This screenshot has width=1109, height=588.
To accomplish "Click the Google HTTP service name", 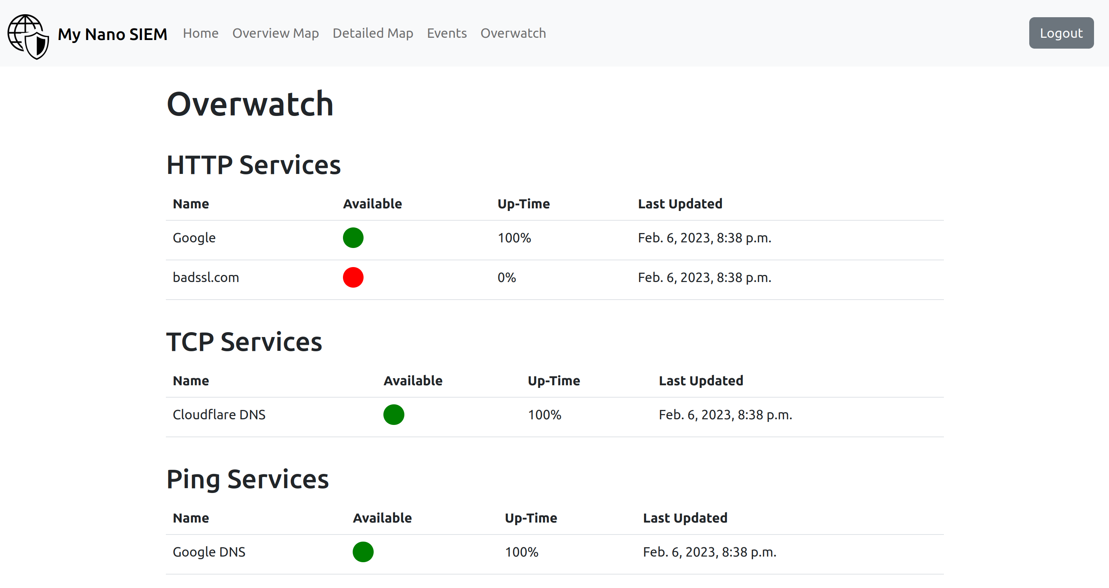I will 194,238.
